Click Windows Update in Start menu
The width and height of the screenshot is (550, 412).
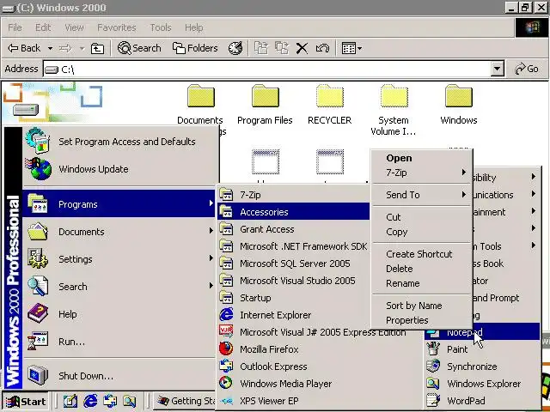(120, 169)
